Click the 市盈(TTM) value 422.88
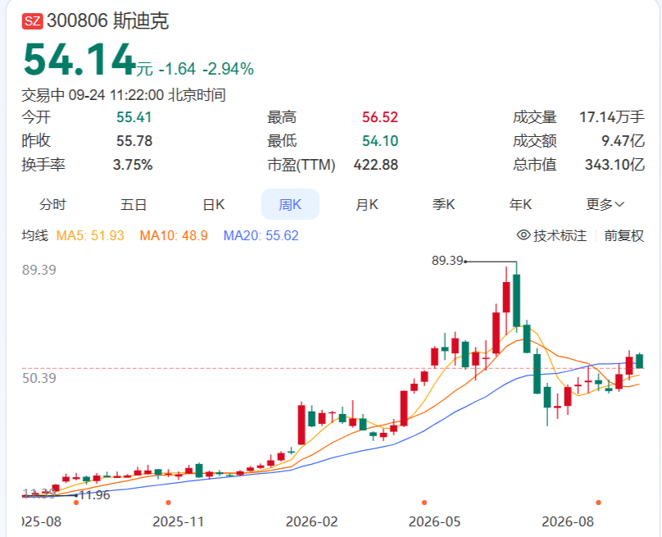The width and height of the screenshot is (662, 537). [376, 165]
